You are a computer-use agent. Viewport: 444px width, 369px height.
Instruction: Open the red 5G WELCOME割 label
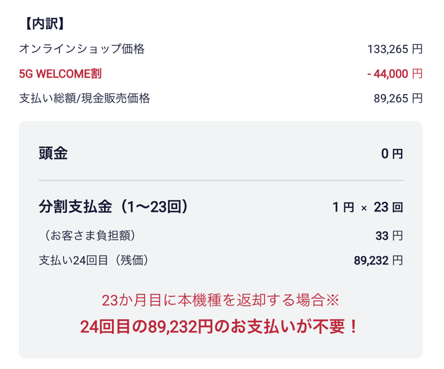(x=60, y=74)
